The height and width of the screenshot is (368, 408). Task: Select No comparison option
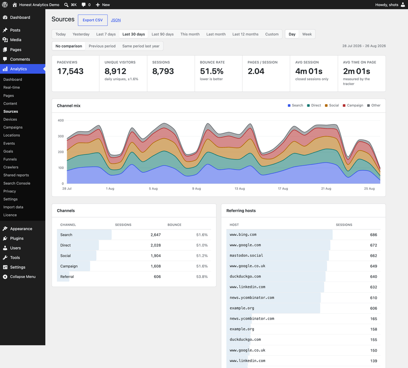coord(69,46)
